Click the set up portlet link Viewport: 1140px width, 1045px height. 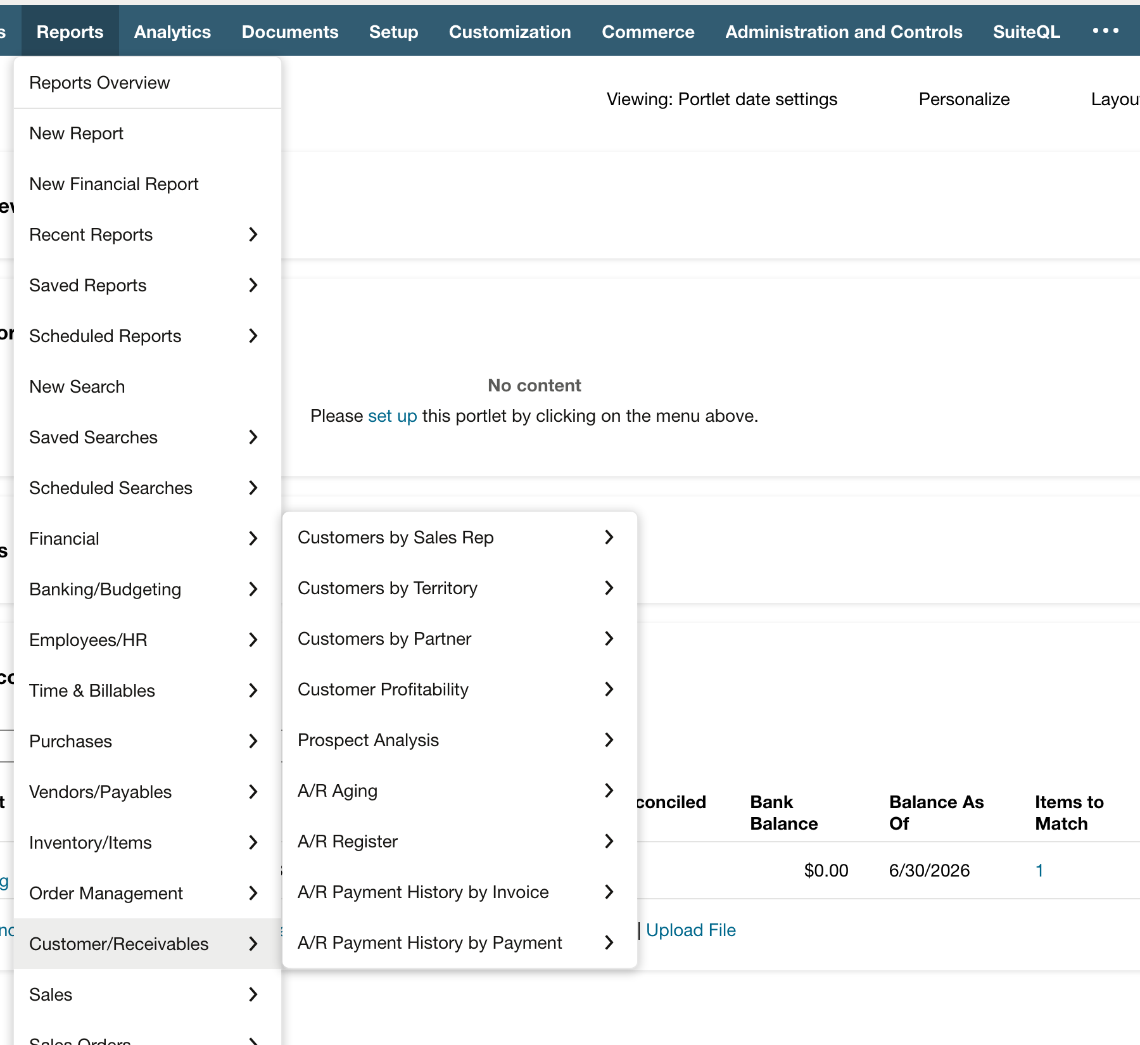tap(392, 416)
